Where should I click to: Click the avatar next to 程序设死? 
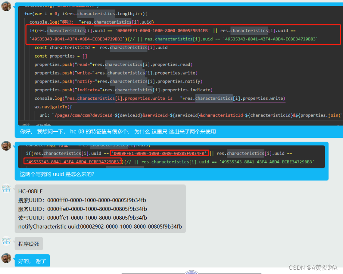[6, 241]
